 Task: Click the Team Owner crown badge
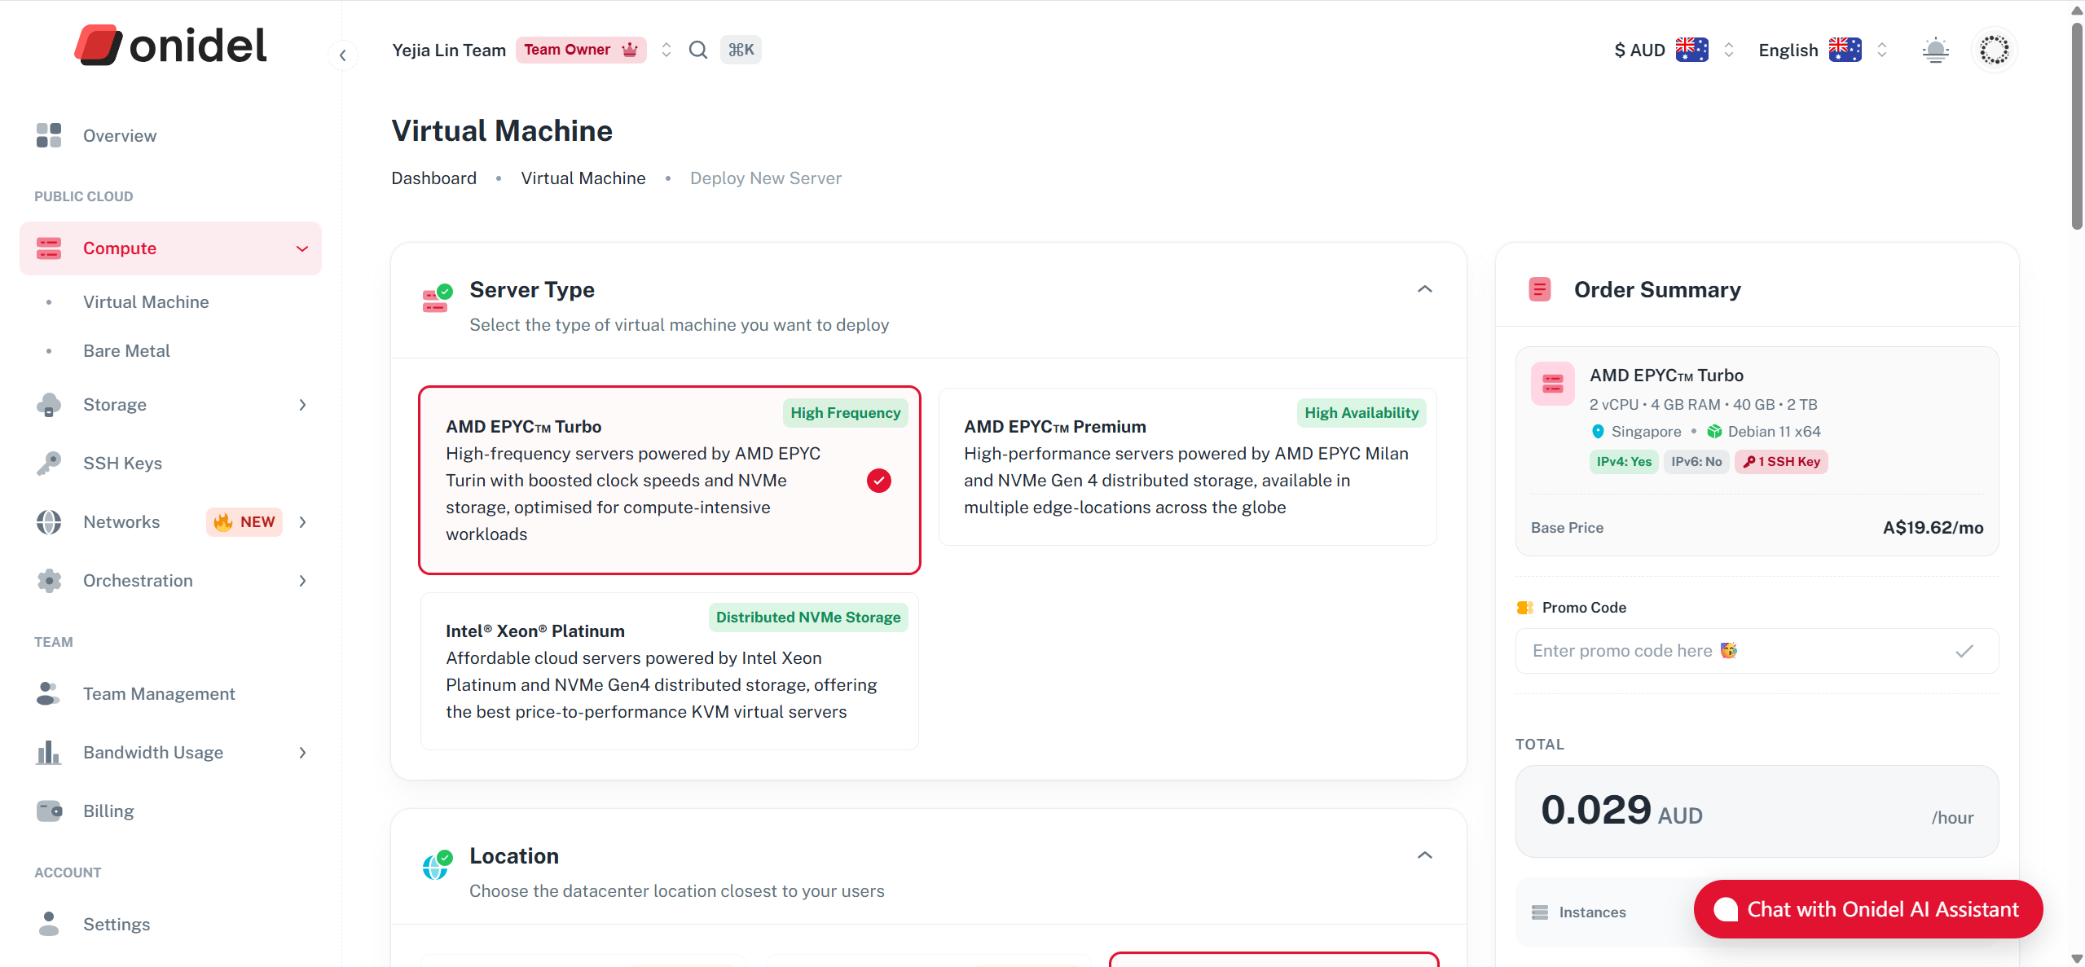pyautogui.click(x=581, y=50)
